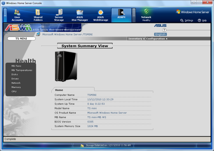214x151 pixels.
Task: Click the Computer Name value TSMINI
Action: 92,95
